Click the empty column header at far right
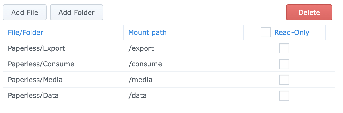The width and height of the screenshot is (343, 113). (330, 33)
